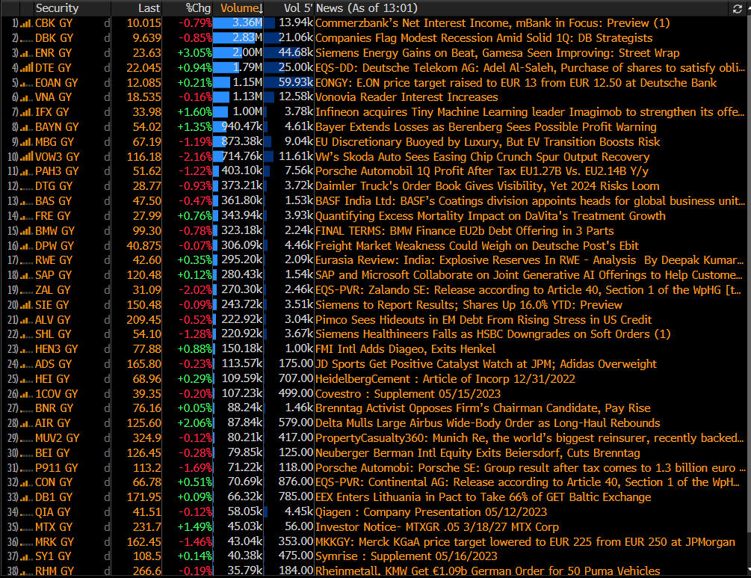Select the CBK GY ticker
The height and width of the screenshot is (578, 751).
pos(54,23)
